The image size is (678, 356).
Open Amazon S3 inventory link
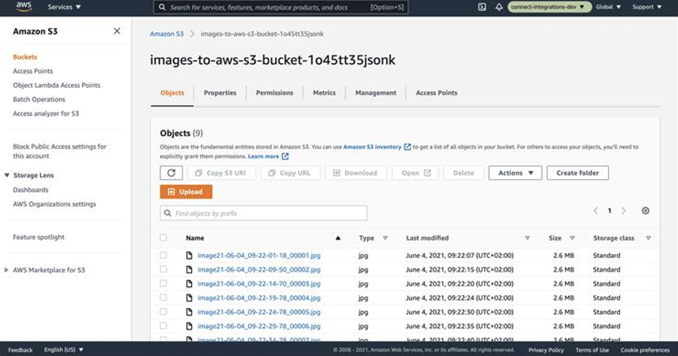pos(372,147)
